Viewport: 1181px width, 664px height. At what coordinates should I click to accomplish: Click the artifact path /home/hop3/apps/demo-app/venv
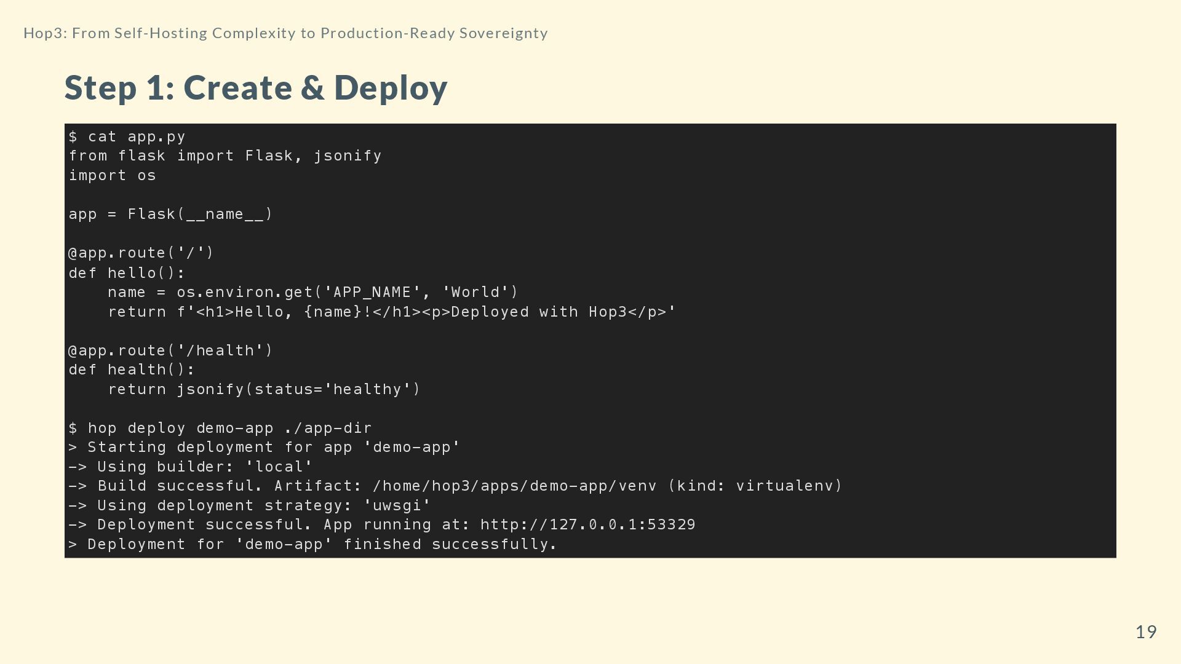click(514, 486)
